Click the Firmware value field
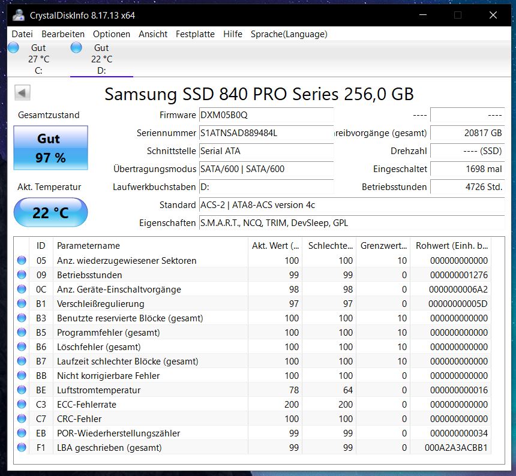 (x=266, y=115)
